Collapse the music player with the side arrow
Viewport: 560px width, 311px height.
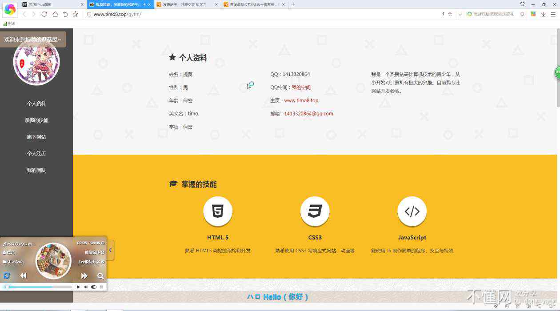coord(110,250)
